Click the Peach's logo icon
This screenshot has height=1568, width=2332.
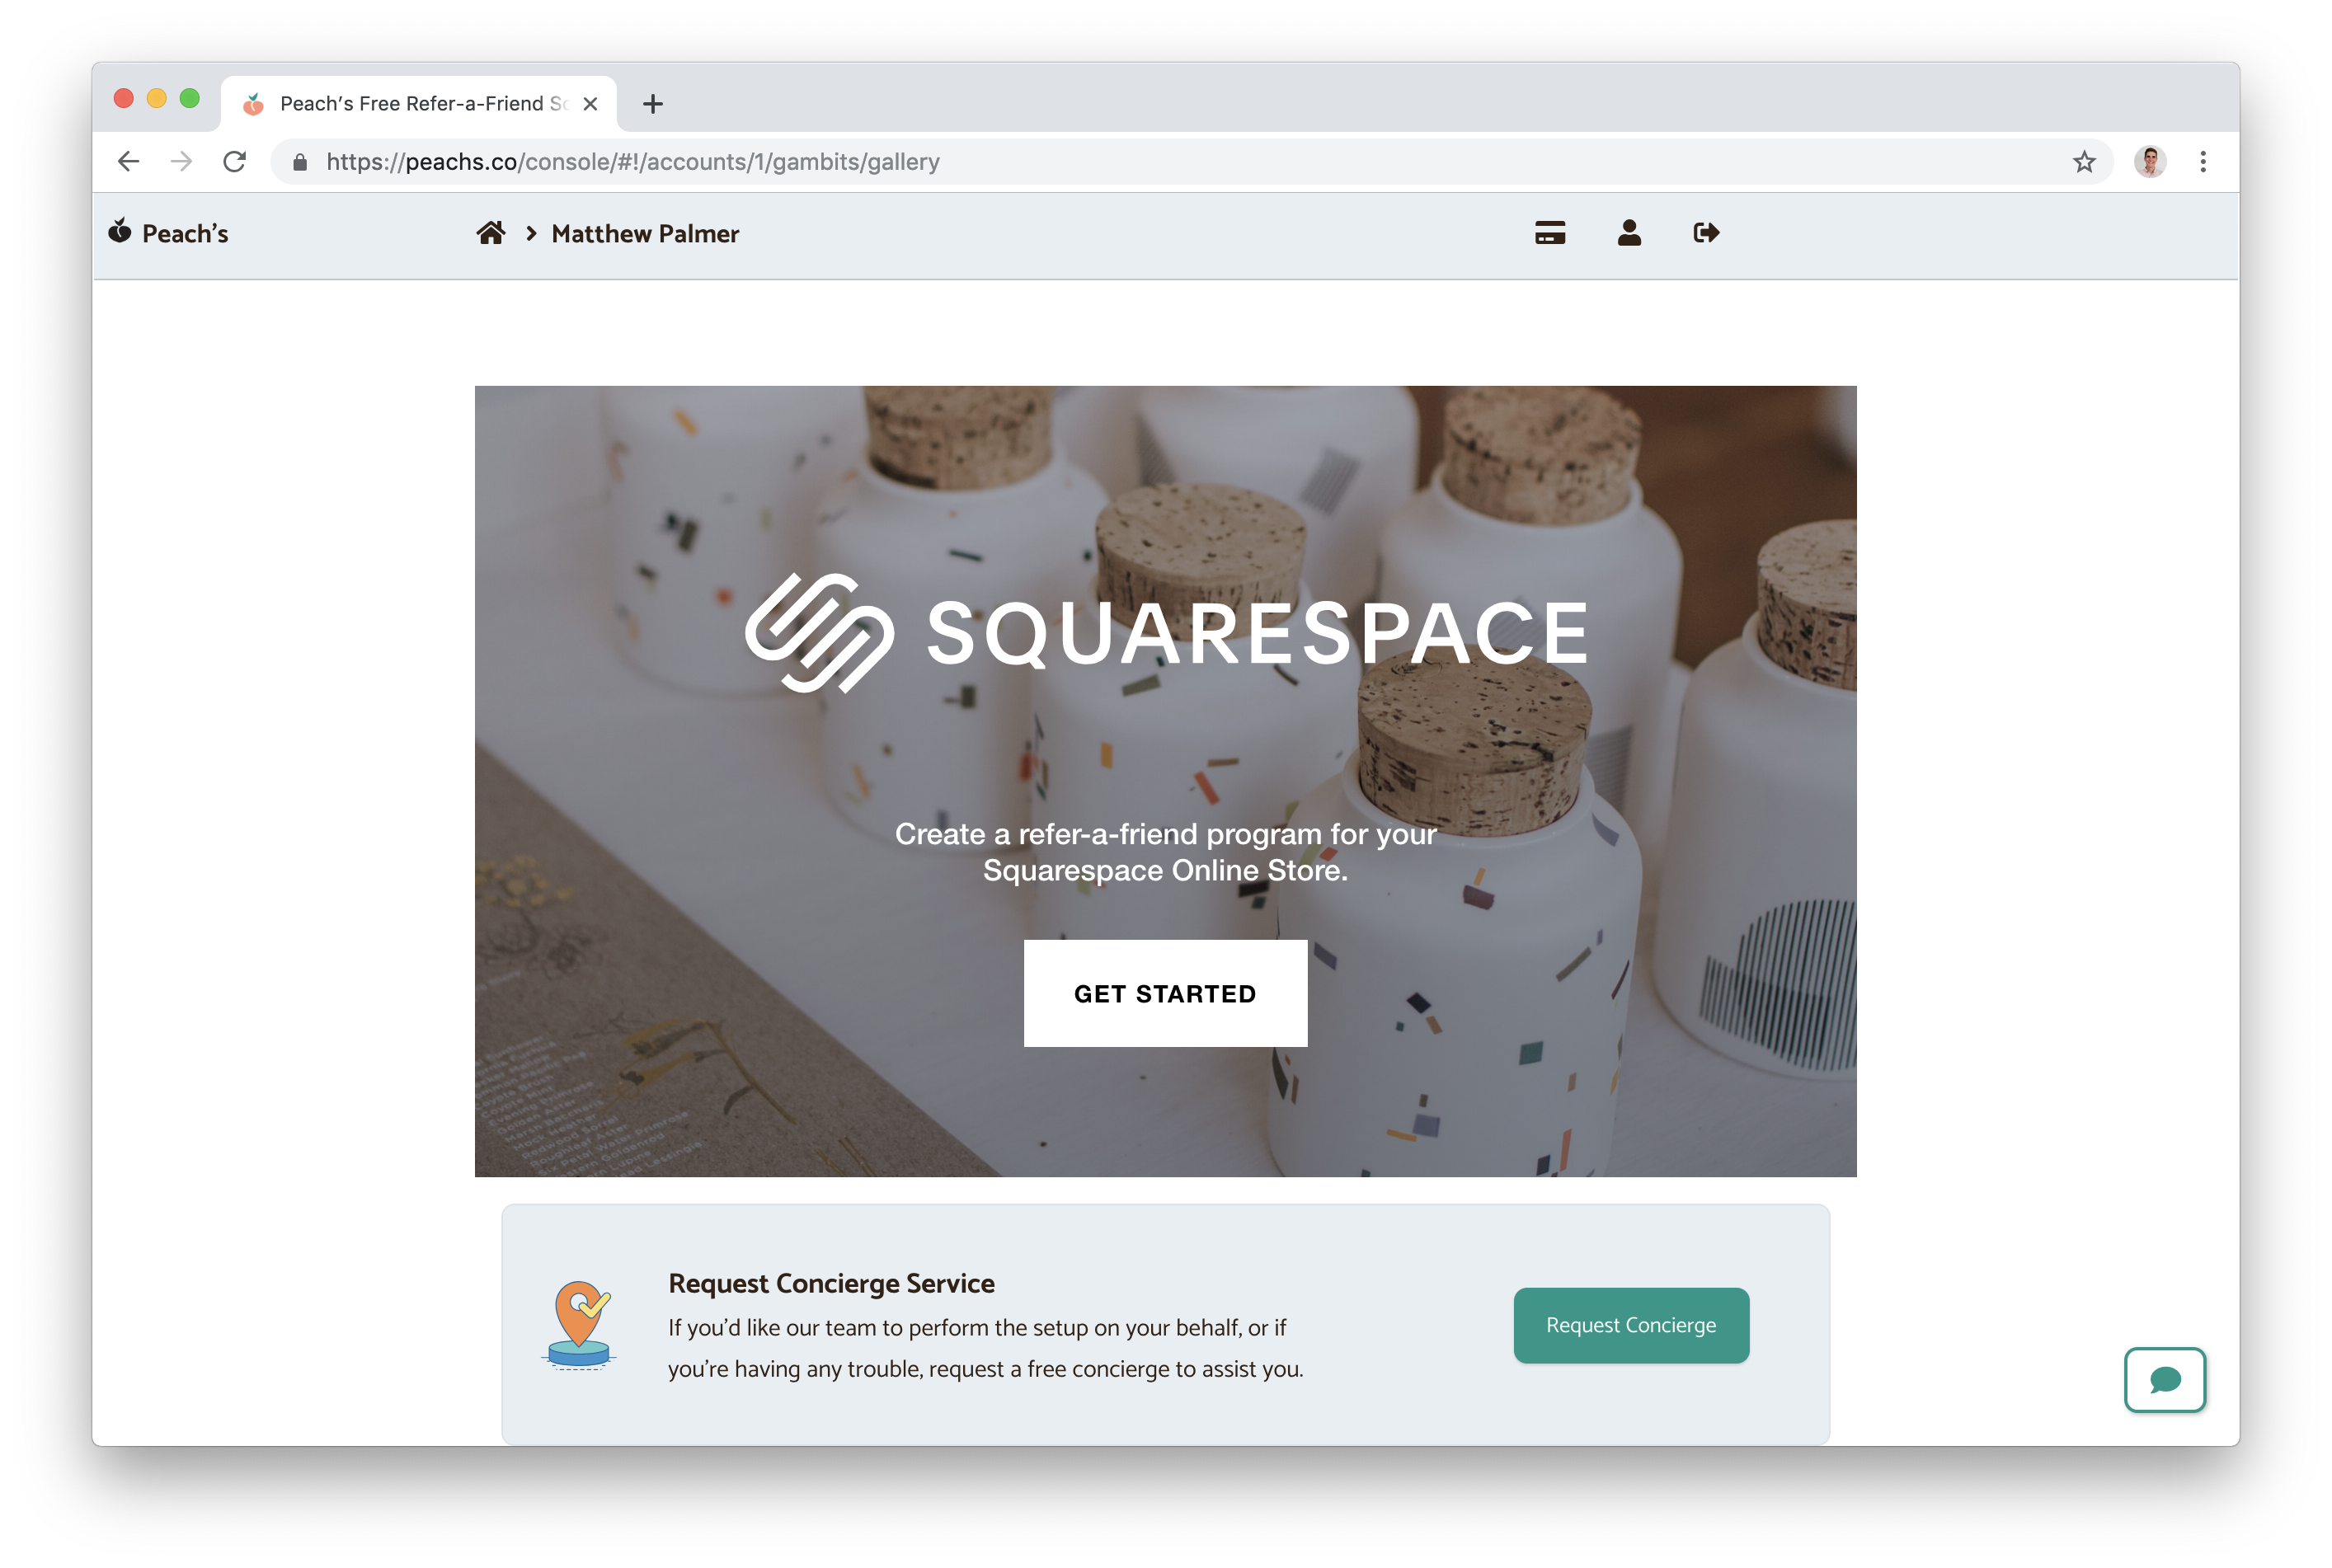click(120, 231)
